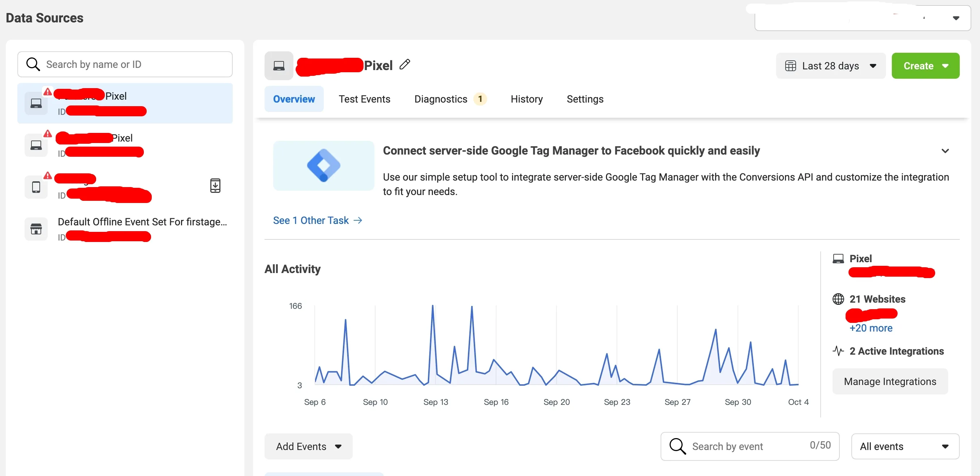The width and height of the screenshot is (980, 476).
Task: Click the pencil edit icon beside Pixel name
Action: pos(405,64)
